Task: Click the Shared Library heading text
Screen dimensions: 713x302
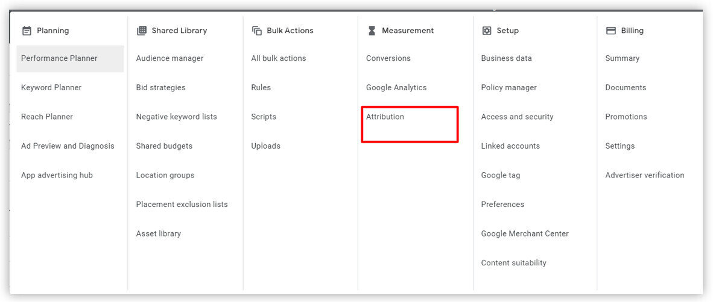Action: click(x=179, y=31)
